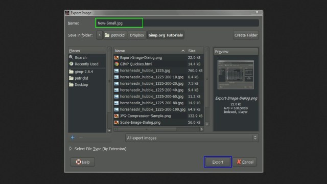Viewport: 327px width, 184px height.
Task: Select horseheadir_hubble_1225-200-10.jpg file
Action: click(158, 77)
